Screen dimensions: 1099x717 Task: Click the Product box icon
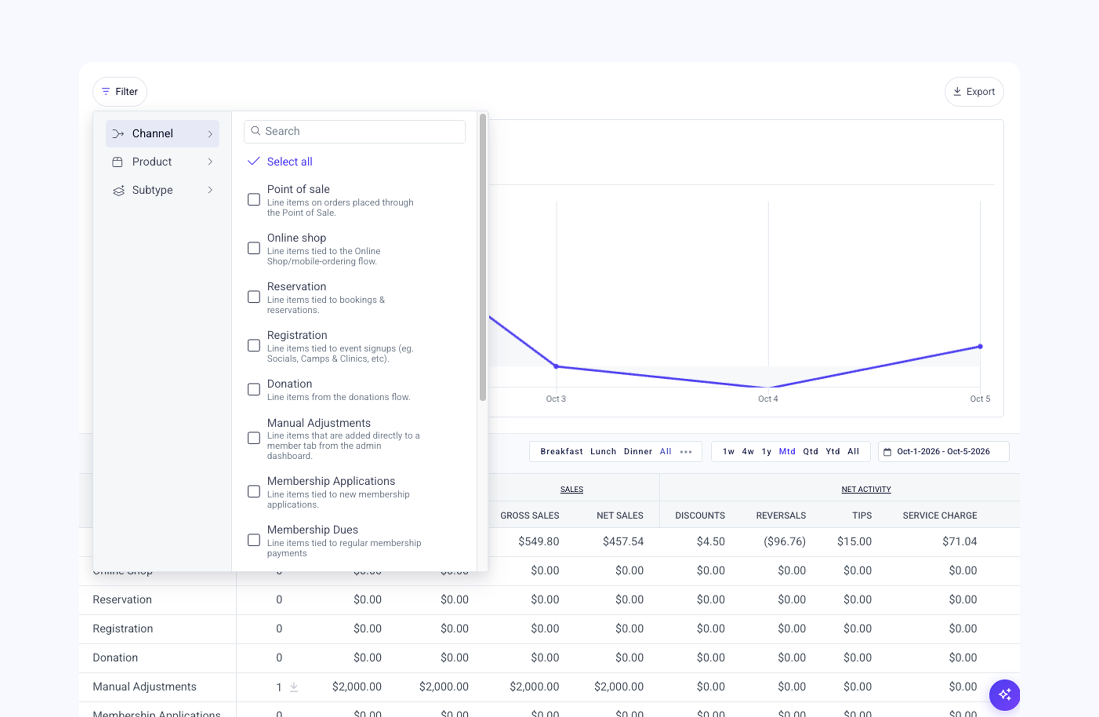117,162
